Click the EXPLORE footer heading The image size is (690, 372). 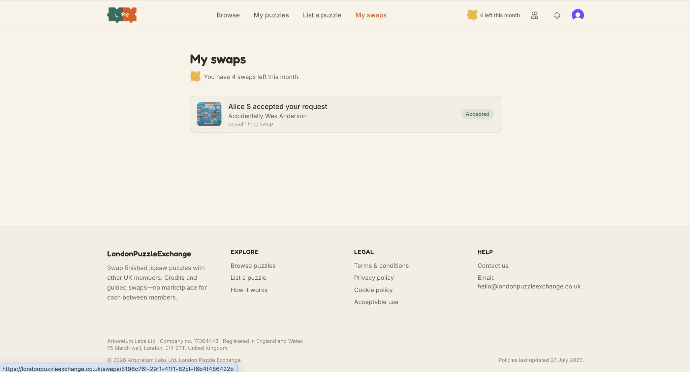[244, 252]
